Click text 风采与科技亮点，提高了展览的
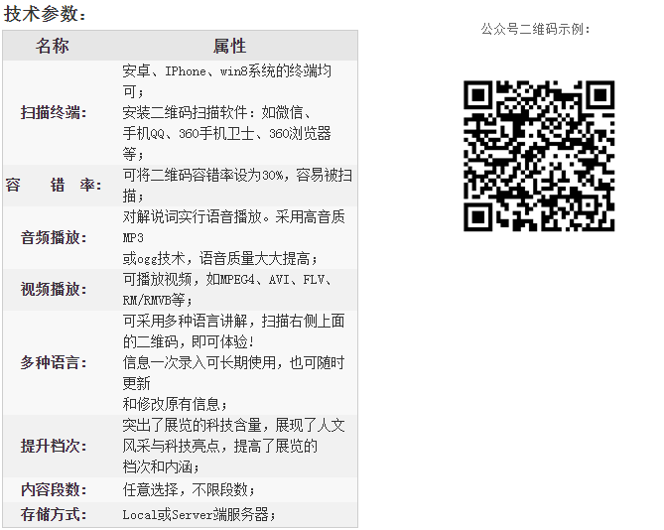Screen dimensions: 664x530 tap(219, 446)
